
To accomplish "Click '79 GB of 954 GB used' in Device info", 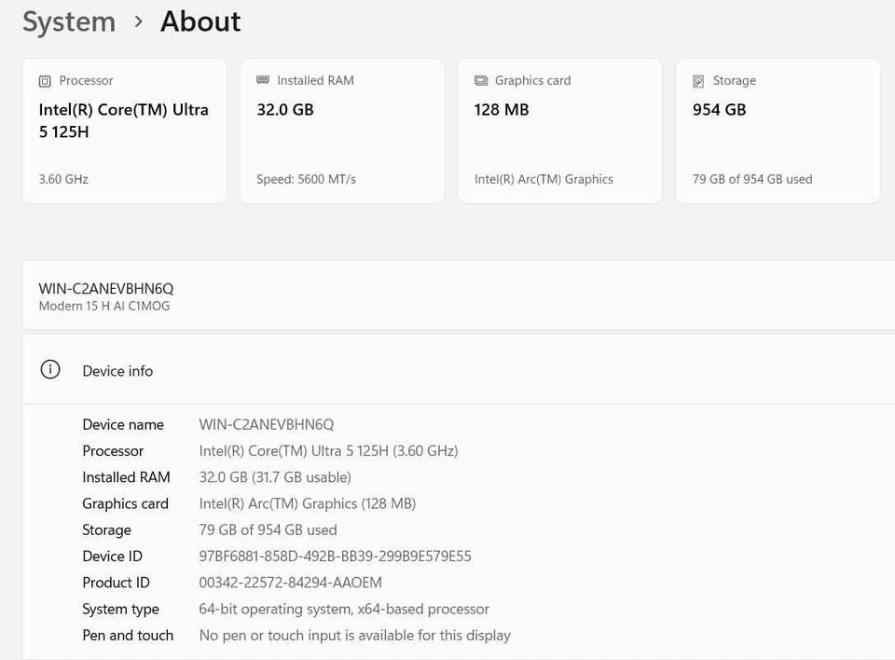I will [268, 529].
